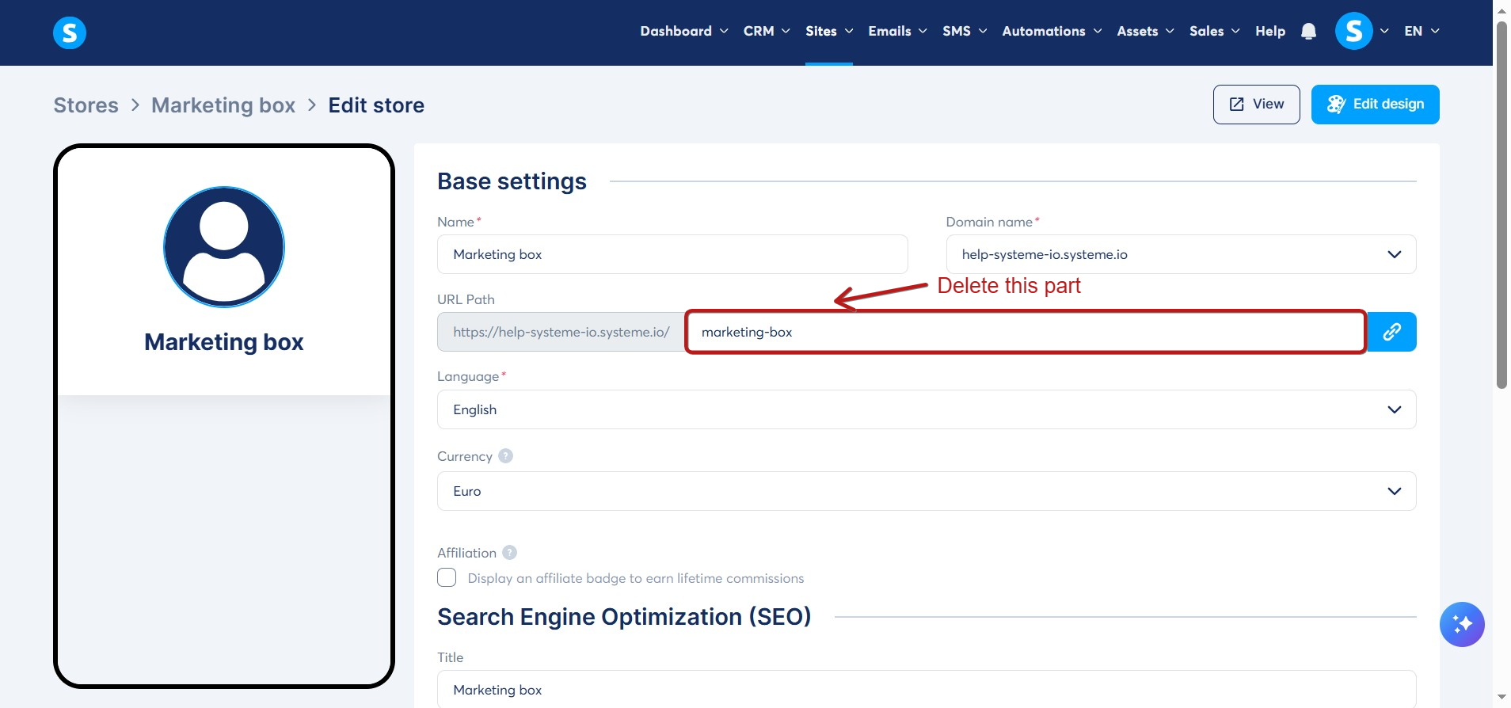
Task: Open the user account avatar menu
Action: [1353, 32]
